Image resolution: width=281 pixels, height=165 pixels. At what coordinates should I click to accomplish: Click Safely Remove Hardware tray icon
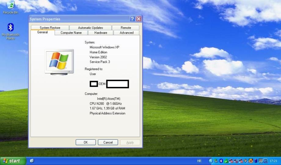(x=216, y=161)
